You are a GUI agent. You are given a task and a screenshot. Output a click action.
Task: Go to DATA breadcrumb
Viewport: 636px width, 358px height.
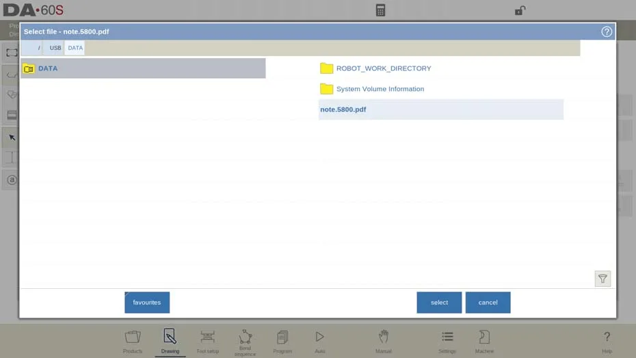[75, 48]
